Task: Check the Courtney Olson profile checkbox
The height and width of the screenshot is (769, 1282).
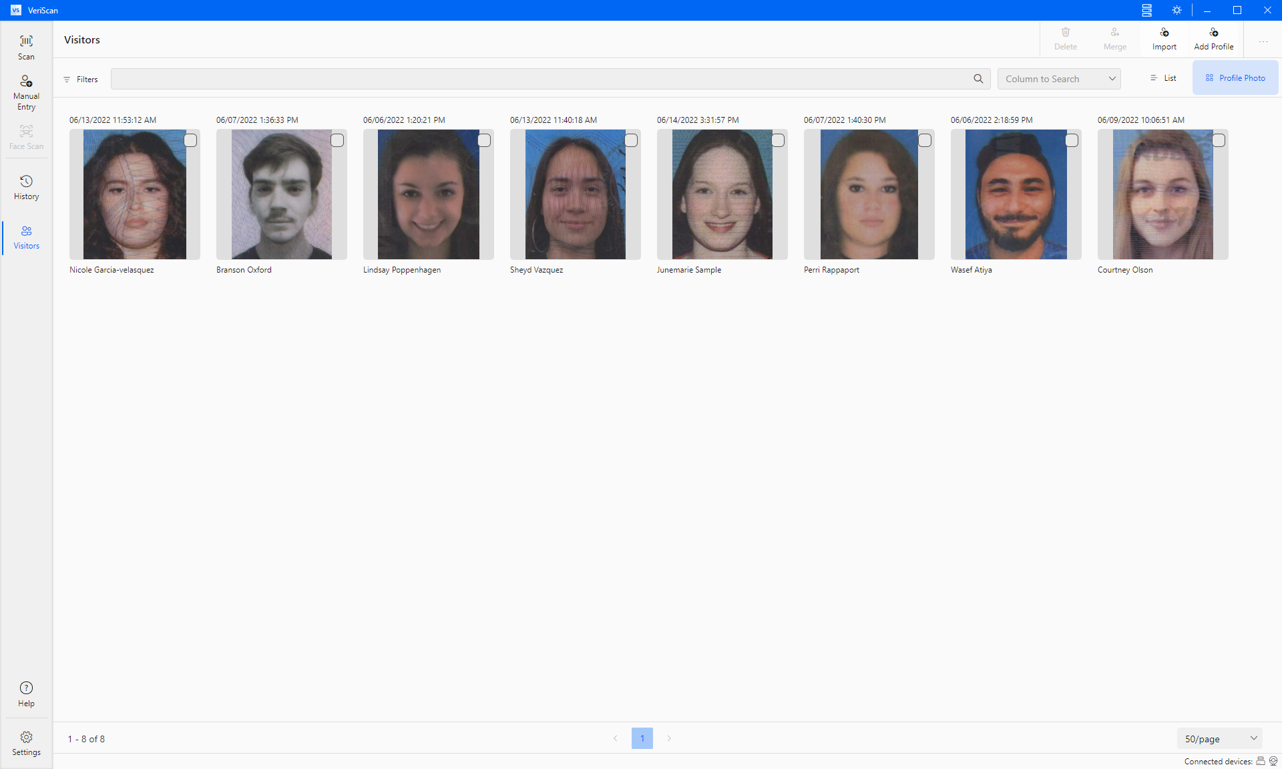Action: [1219, 140]
